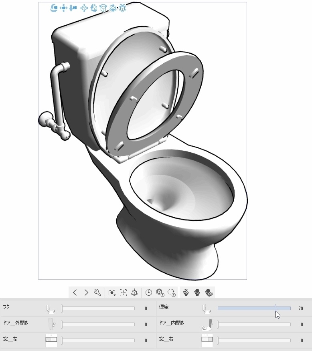Click the register pose hand icon
This screenshot has width=312, height=351.
point(197,292)
